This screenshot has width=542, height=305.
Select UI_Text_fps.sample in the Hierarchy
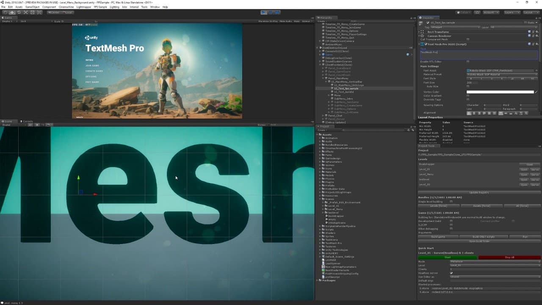[346, 89]
